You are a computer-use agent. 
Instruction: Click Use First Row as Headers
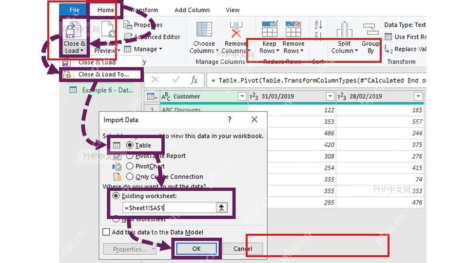(x=406, y=37)
